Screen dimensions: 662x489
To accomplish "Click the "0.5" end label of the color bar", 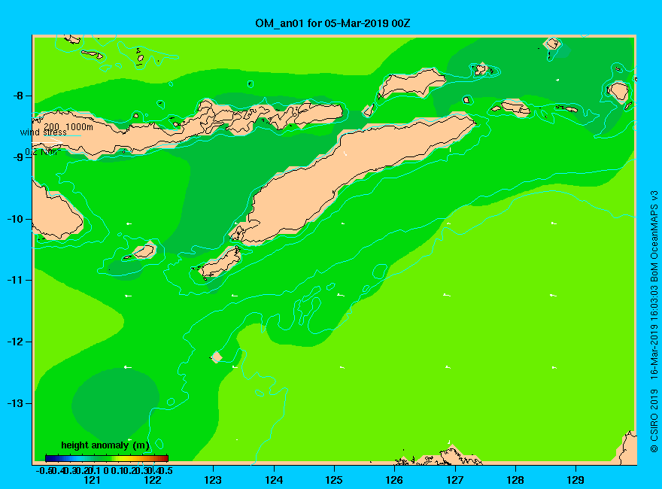I will click(167, 470).
